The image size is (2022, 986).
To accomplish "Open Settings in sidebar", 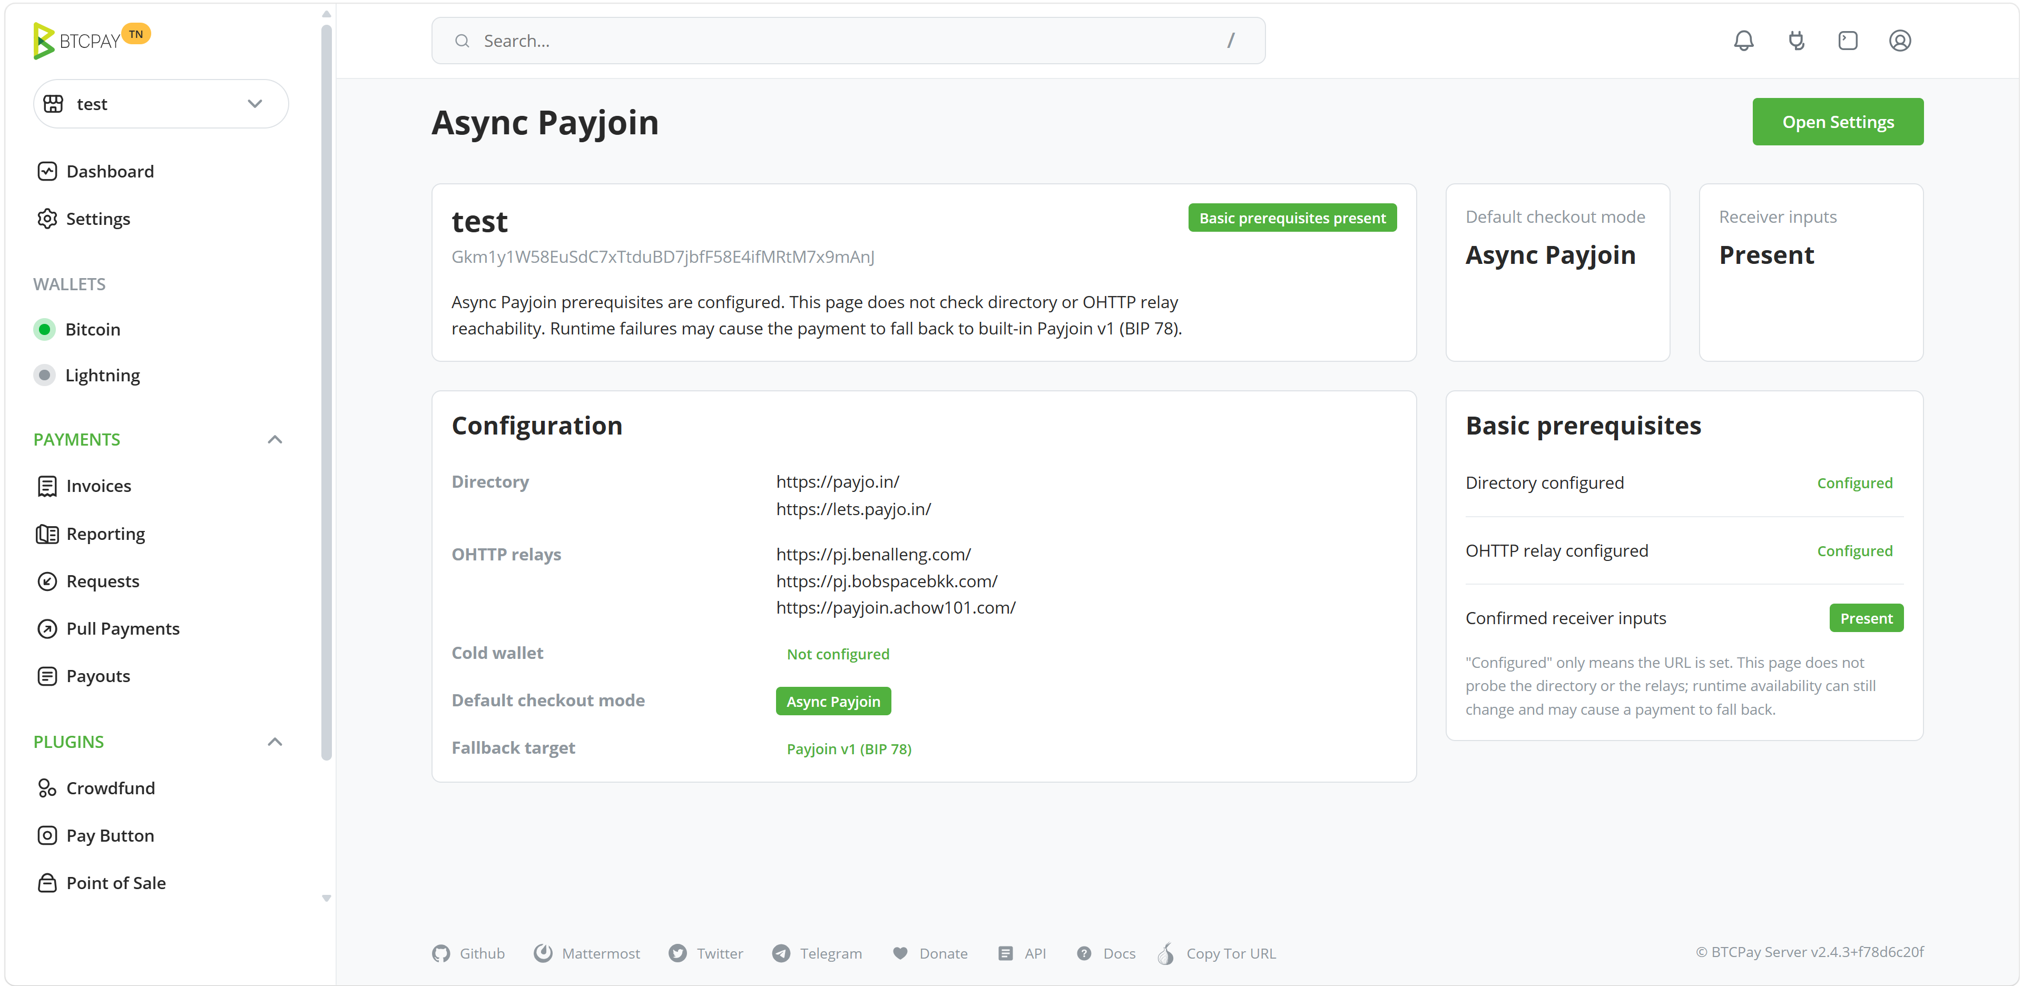I will click(84, 218).
